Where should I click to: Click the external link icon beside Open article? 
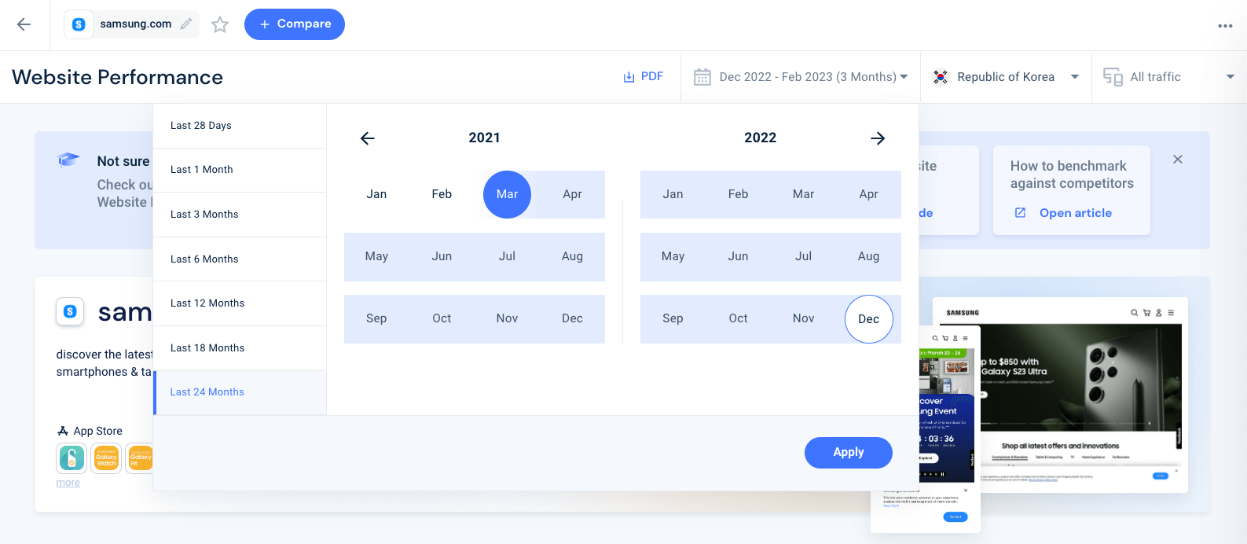tap(1020, 213)
